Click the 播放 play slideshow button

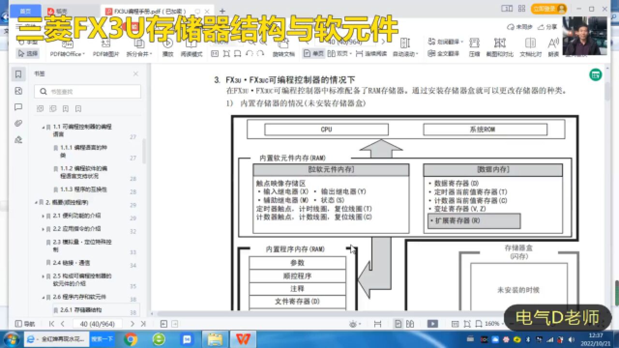click(x=168, y=47)
